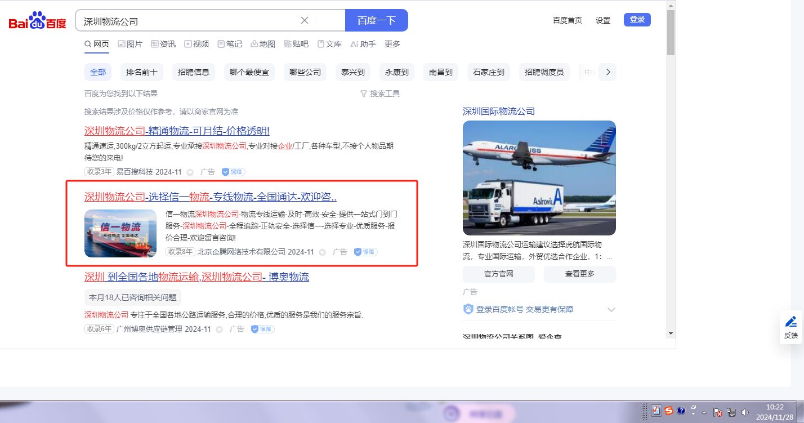Select the 哪个最便宜 filter chip
804x423 pixels.
coord(249,72)
